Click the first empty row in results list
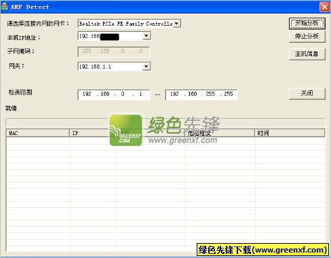 coord(165,141)
